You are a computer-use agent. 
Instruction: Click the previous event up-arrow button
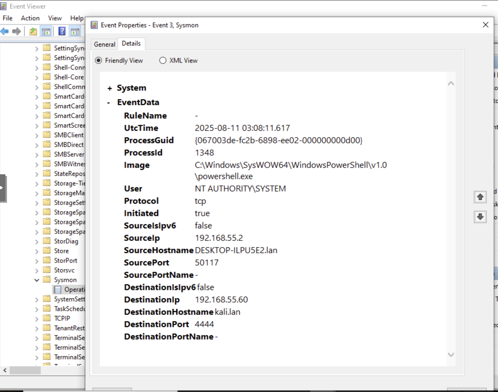point(480,197)
